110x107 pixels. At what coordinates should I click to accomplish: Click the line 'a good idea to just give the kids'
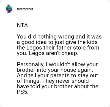coord(57,42)
